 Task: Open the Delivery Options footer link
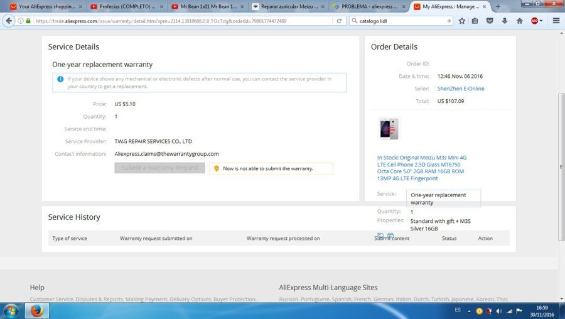tap(190, 300)
